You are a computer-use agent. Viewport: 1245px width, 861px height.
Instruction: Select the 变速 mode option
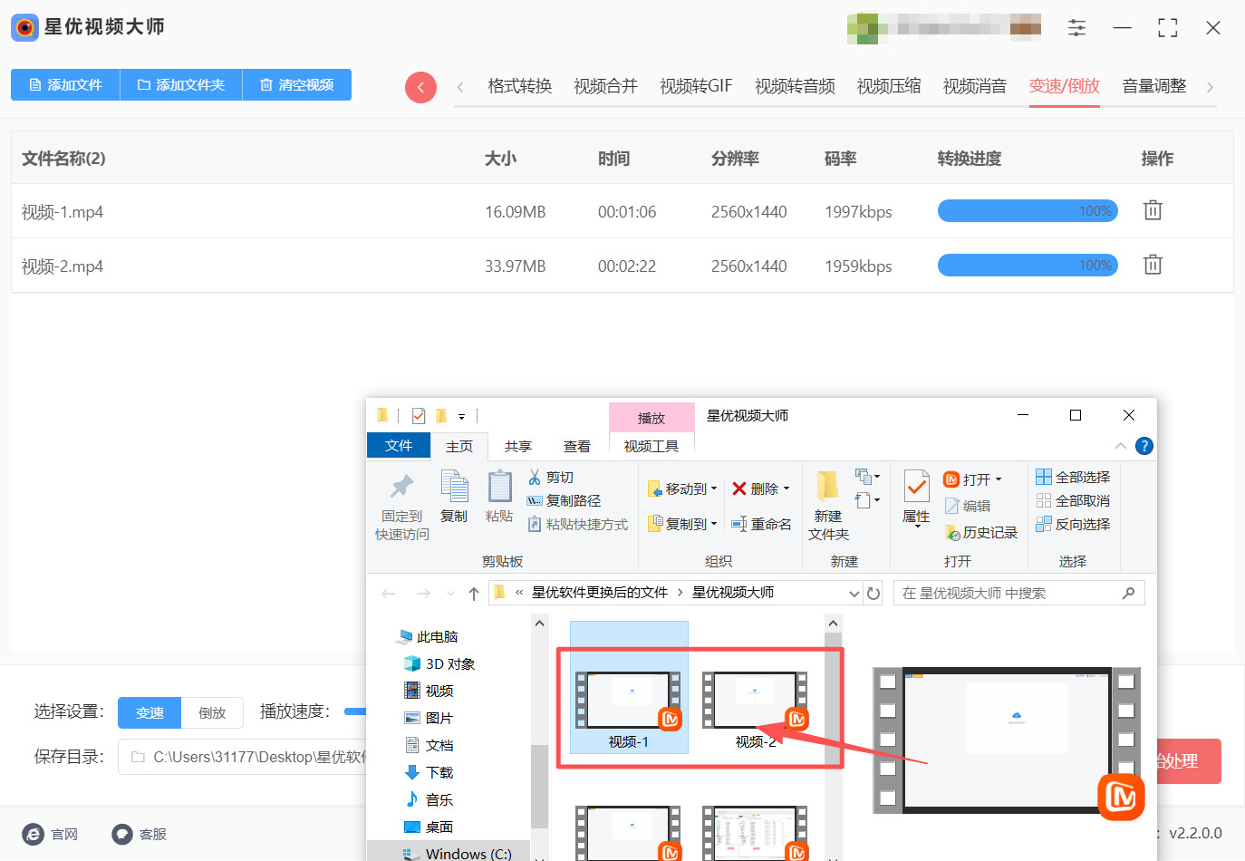(150, 712)
